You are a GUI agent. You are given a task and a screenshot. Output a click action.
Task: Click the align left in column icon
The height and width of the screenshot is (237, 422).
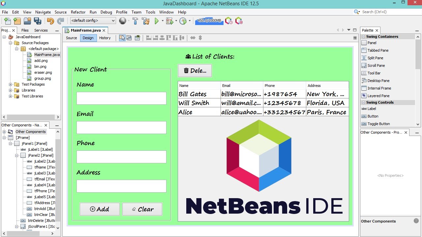click(149, 38)
